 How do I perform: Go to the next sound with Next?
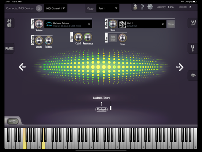pyautogui.click(x=180, y=67)
